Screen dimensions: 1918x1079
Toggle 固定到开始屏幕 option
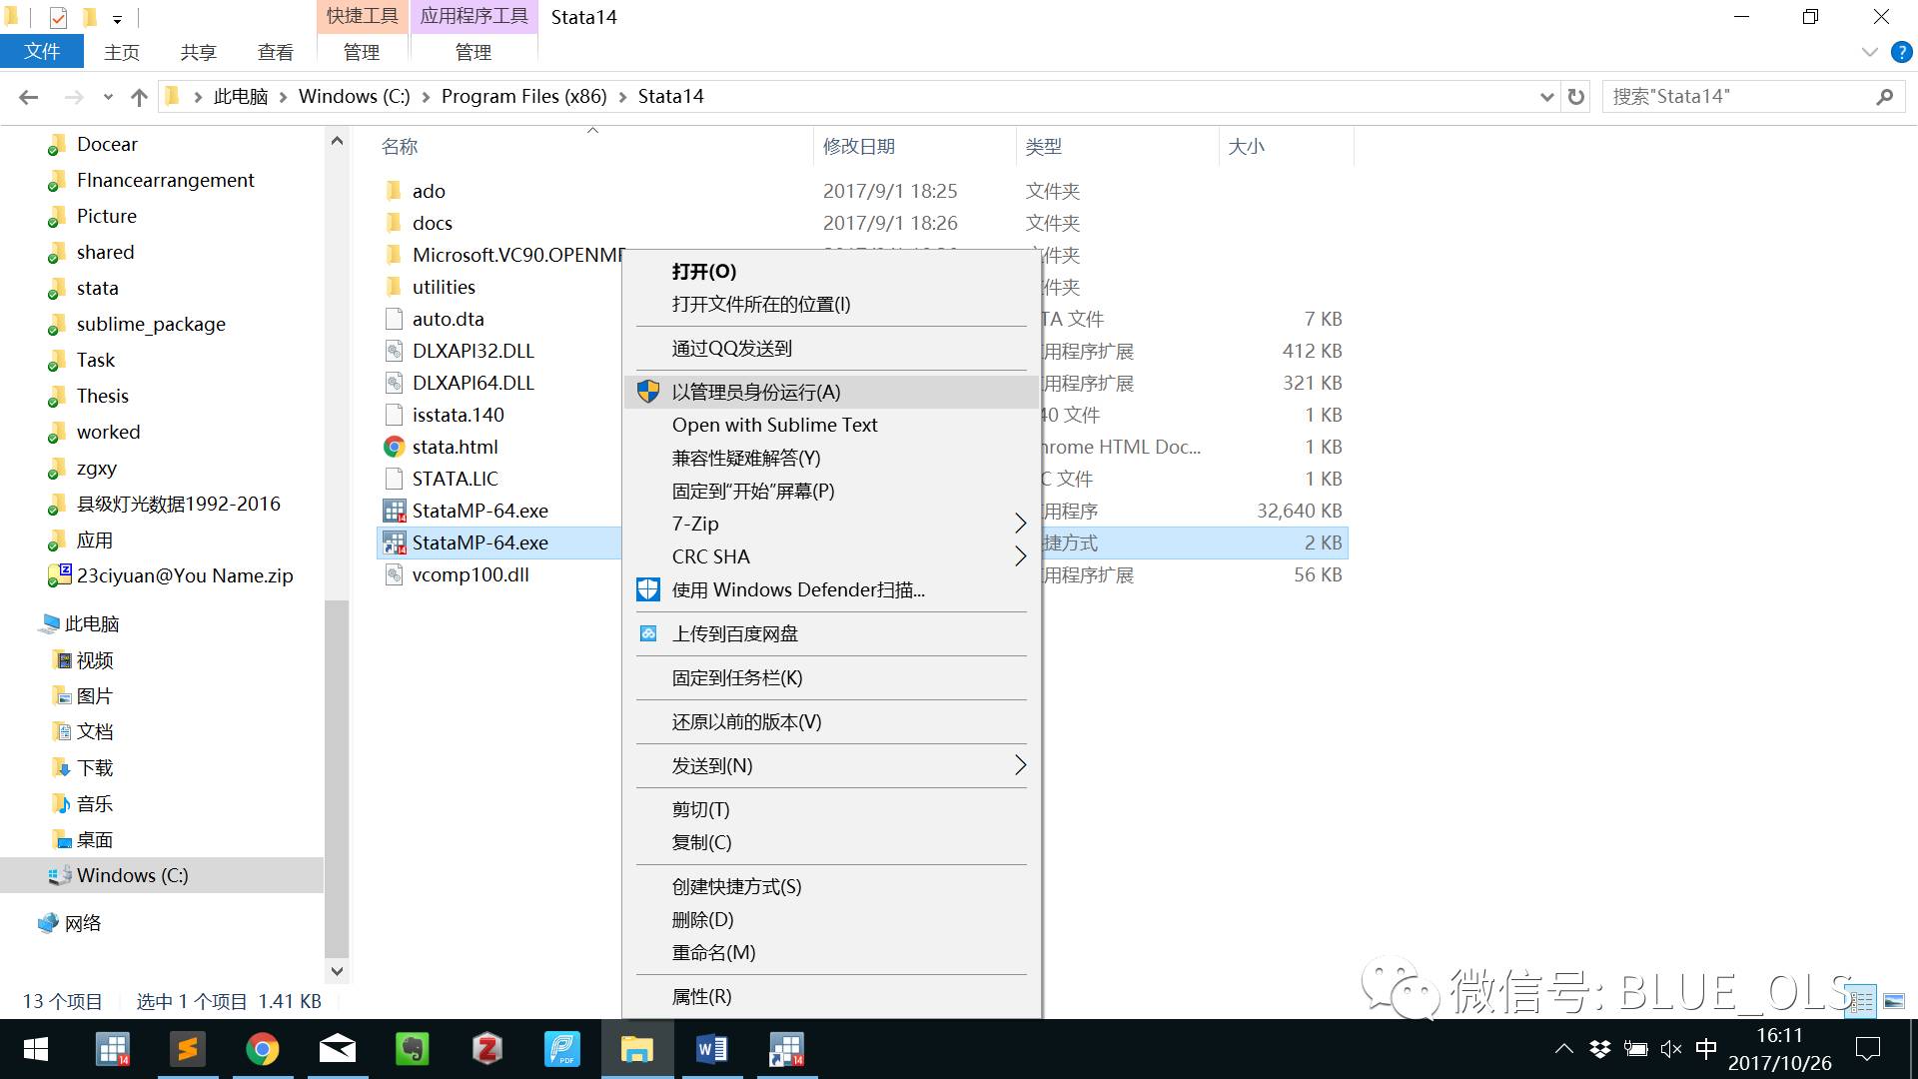click(752, 491)
